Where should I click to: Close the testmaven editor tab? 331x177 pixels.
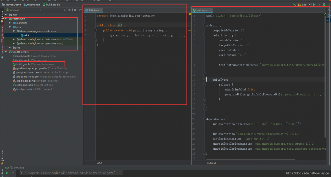click(x=210, y=10)
